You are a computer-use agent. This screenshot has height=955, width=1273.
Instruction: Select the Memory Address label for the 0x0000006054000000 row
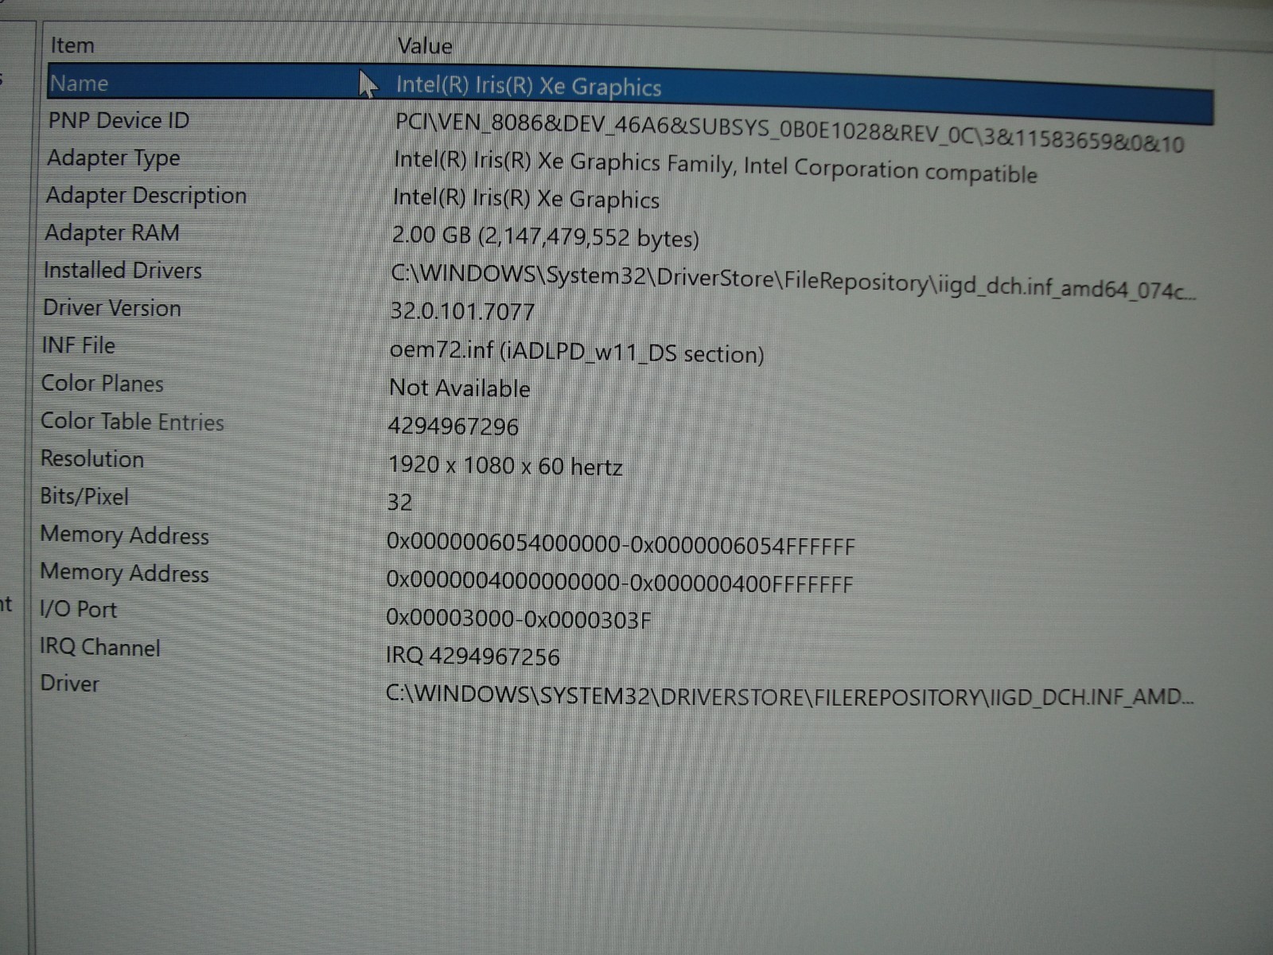[x=124, y=535]
